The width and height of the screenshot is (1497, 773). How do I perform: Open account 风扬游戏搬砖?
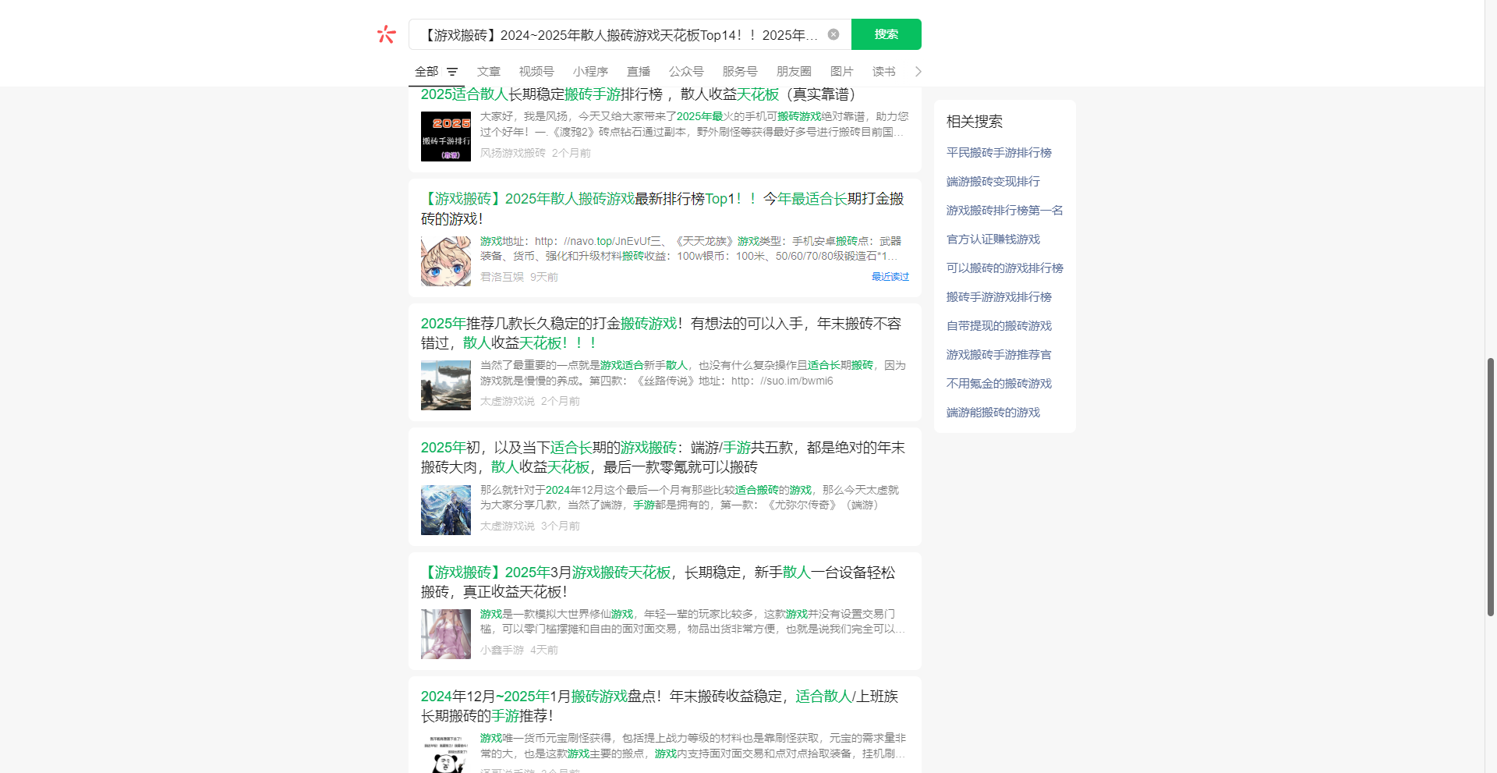513,153
